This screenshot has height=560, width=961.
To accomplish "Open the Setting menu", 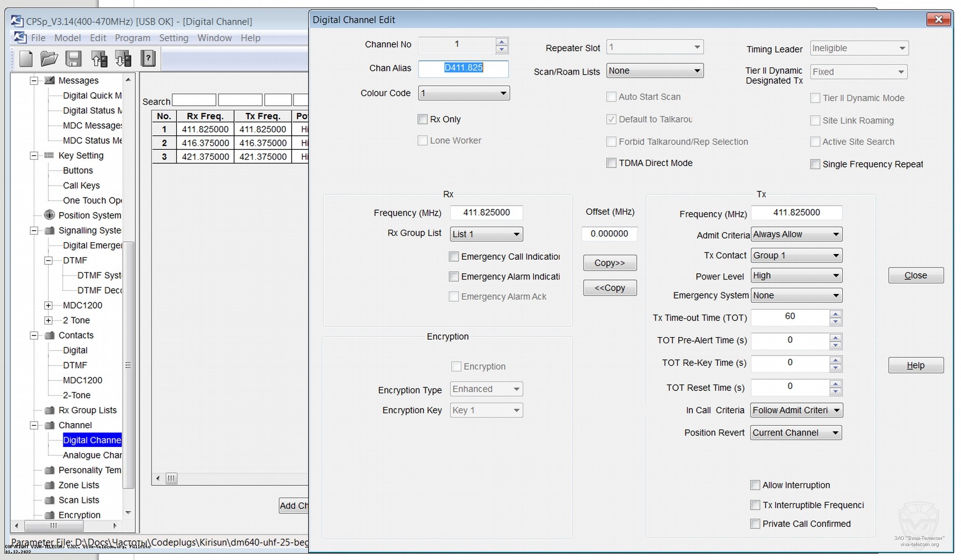I will click(x=173, y=38).
